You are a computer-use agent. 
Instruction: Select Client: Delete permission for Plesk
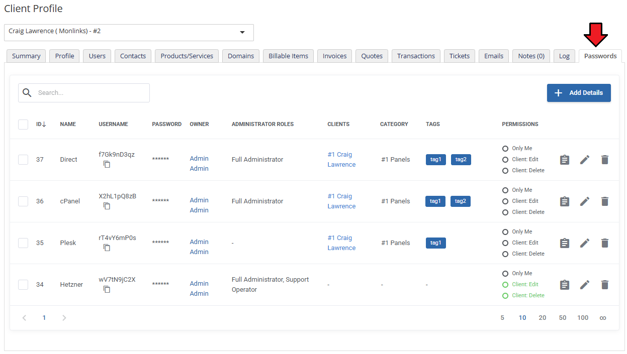(x=505, y=254)
